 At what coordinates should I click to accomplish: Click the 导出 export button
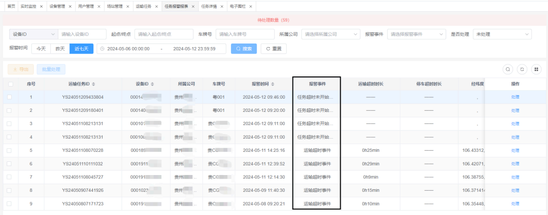[x=21, y=69]
